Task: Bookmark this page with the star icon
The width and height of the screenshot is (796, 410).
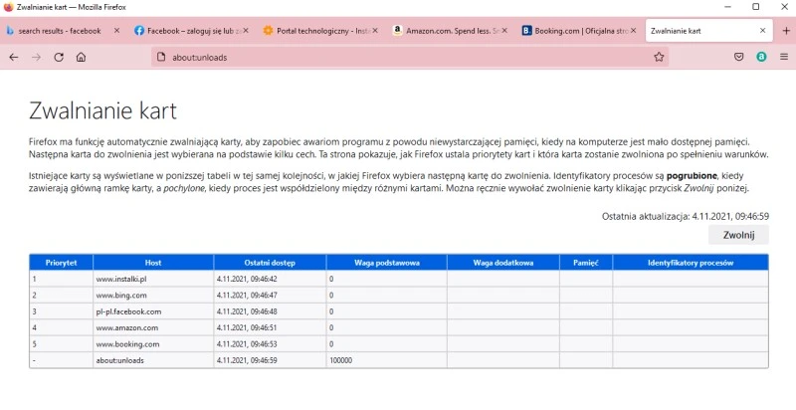Action: [x=659, y=57]
